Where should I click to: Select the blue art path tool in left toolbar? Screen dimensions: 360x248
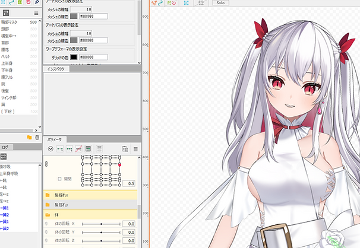11,2
